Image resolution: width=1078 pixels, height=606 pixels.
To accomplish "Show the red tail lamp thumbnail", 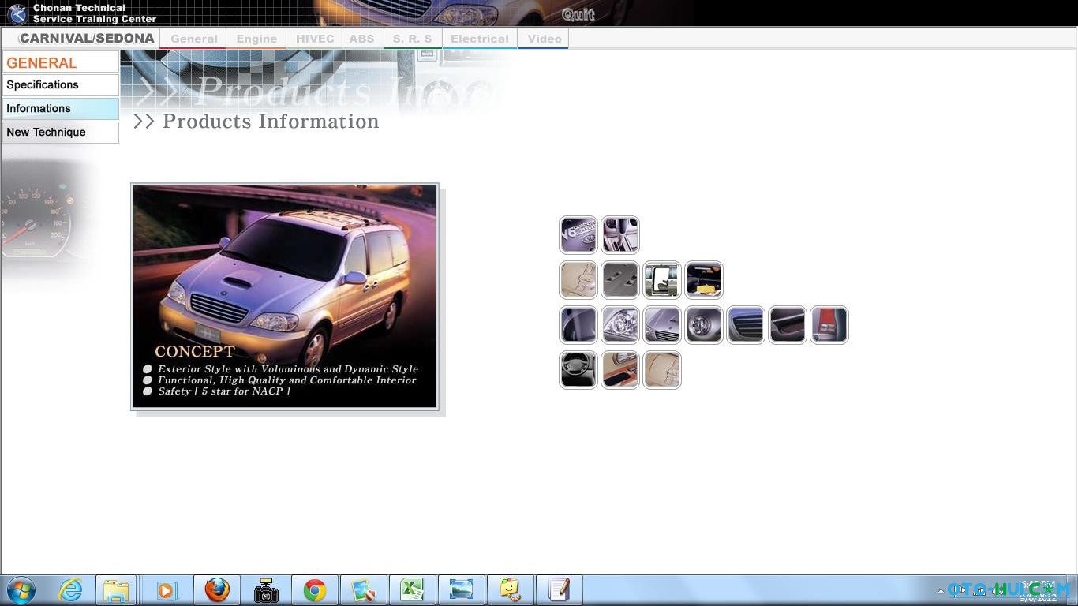I will point(829,325).
